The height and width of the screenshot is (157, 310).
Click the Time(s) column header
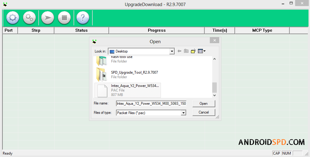[220, 30]
